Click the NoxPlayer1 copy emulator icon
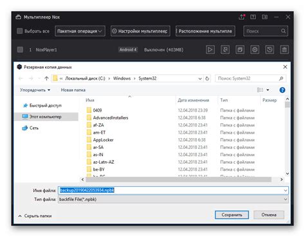 (x=240, y=49)
